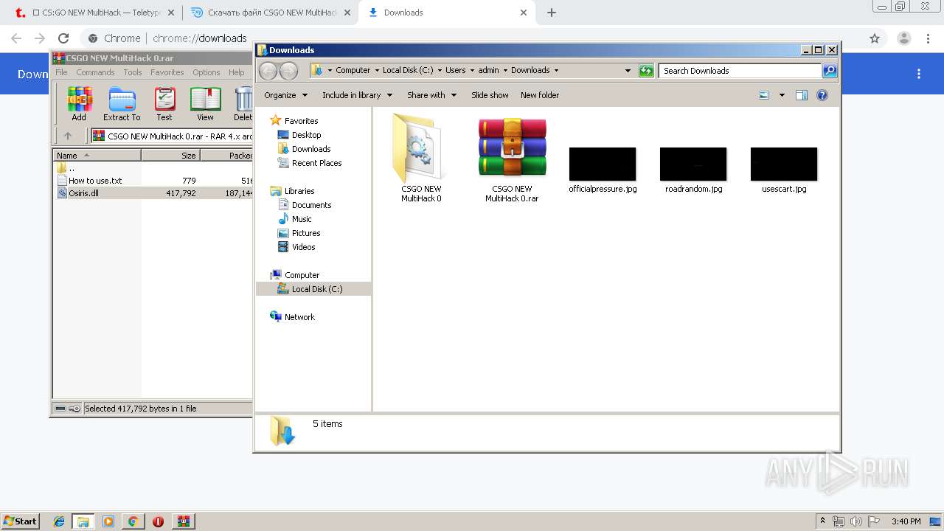Click the Chrome address bar

(472, 38)
